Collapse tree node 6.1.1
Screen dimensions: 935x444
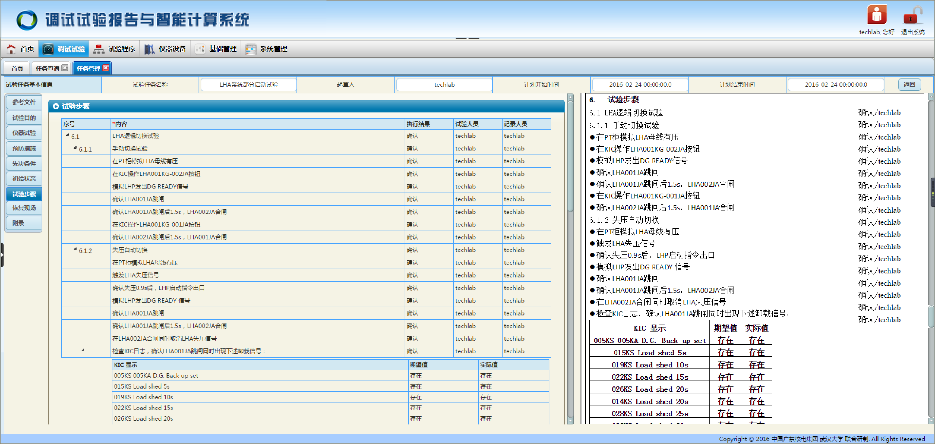pyautogui.click(x=75, y=148)
